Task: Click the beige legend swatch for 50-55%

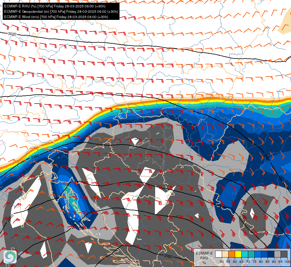Action: 225,254
